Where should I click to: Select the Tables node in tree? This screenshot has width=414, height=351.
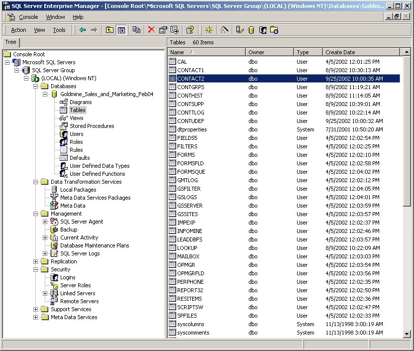[x=77, y=110]
